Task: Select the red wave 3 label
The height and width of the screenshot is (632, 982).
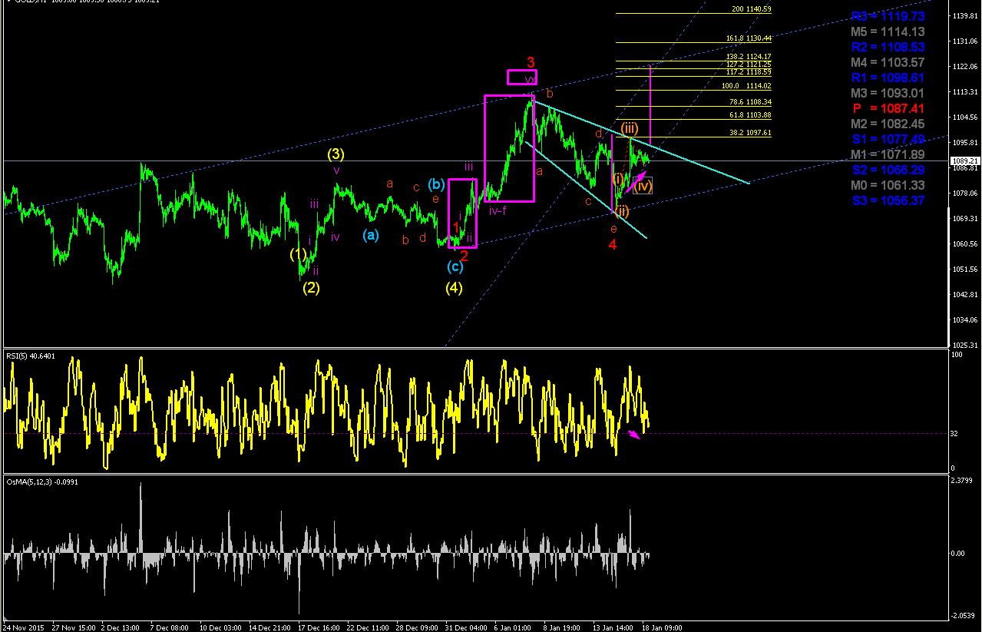Action: (530, 61)
